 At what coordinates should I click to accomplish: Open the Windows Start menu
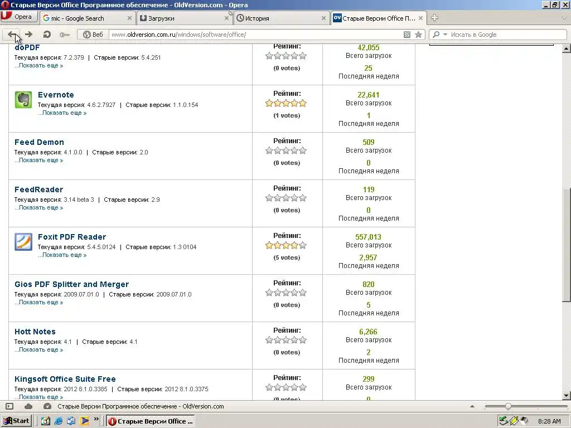coord(16,421)
